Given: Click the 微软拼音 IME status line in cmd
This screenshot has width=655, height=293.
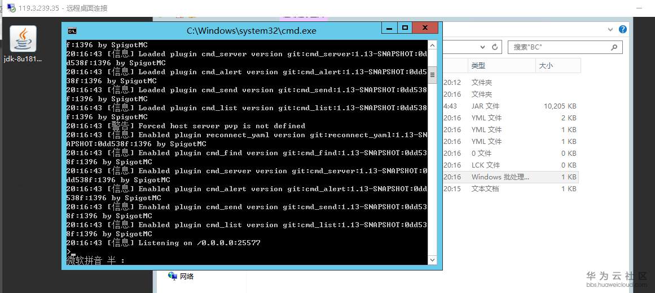Looking at the screenshot, I should coord(96,260).
